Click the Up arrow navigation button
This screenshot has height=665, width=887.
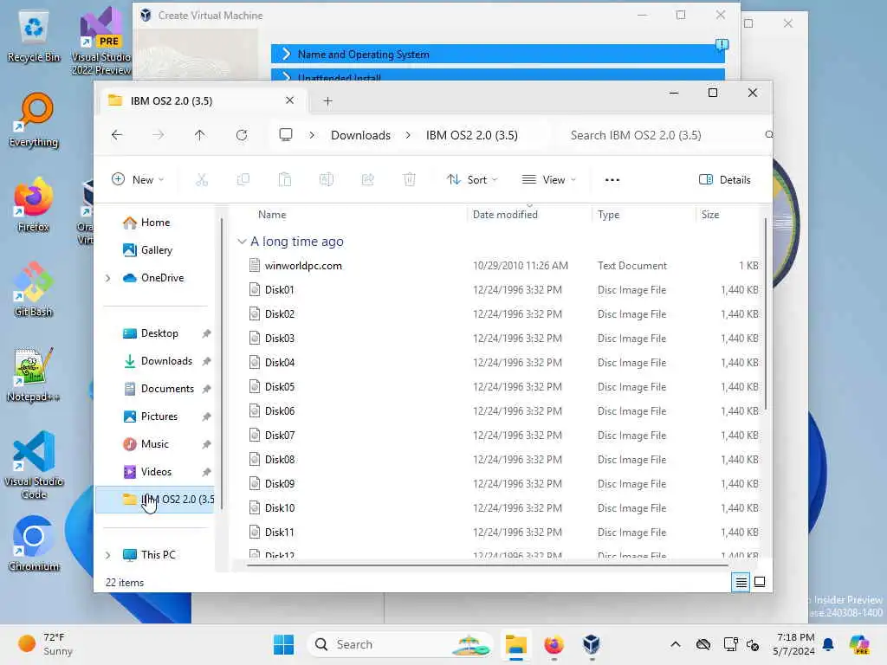[200, 135]
